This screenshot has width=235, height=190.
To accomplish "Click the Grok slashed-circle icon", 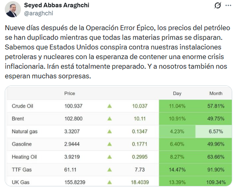I will pos(218,5).
